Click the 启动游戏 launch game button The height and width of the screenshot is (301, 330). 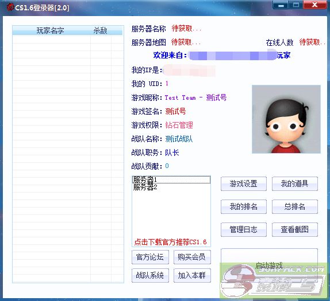click(269, 265)
